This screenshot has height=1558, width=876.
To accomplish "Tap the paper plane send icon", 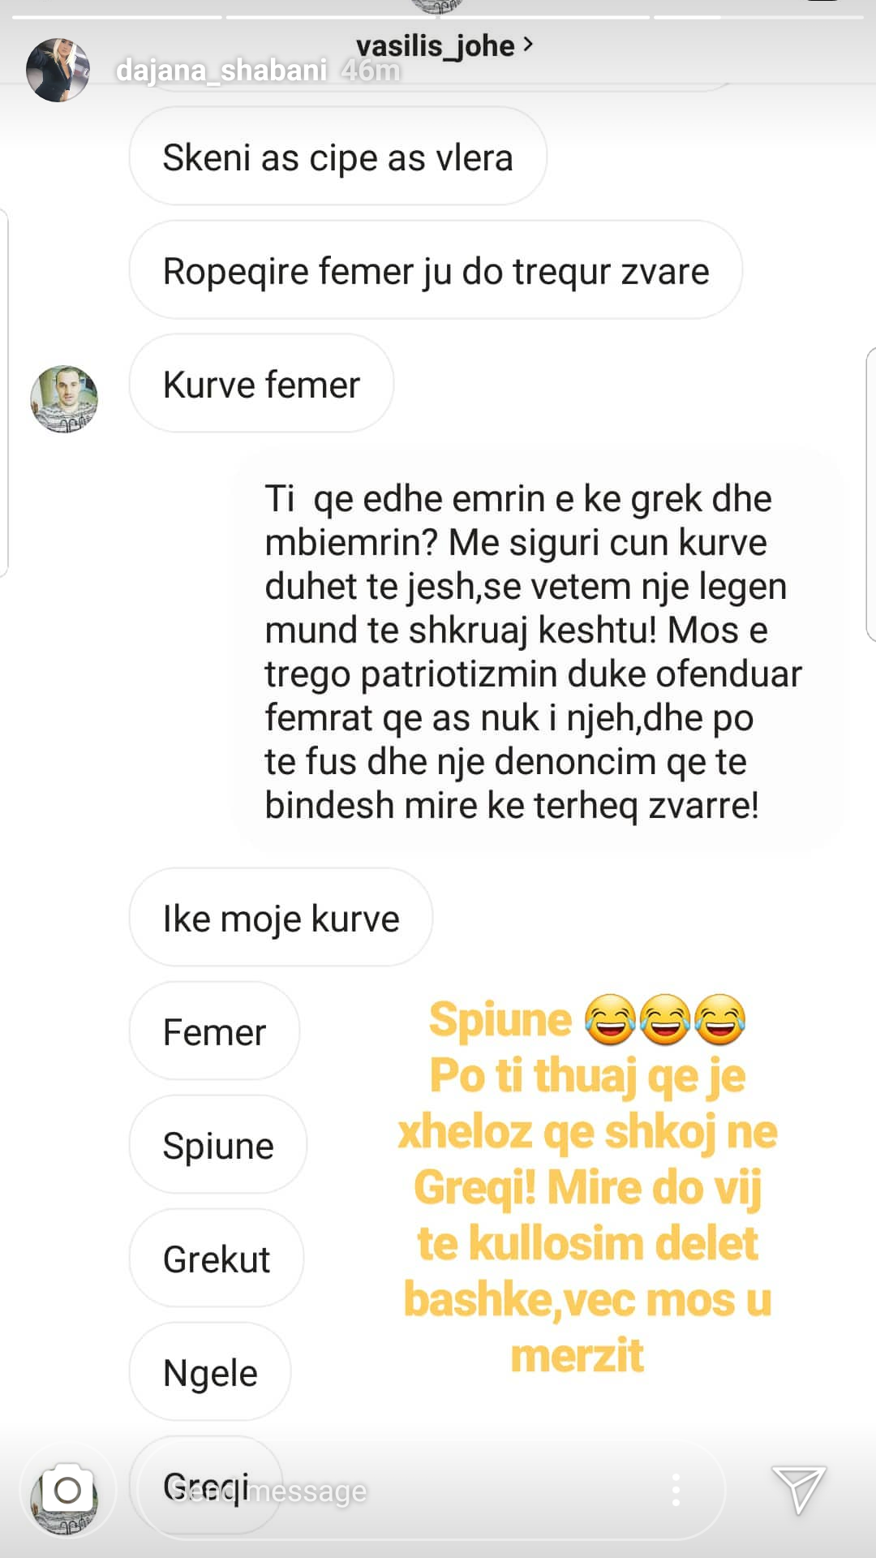I will pos(798,1489).
